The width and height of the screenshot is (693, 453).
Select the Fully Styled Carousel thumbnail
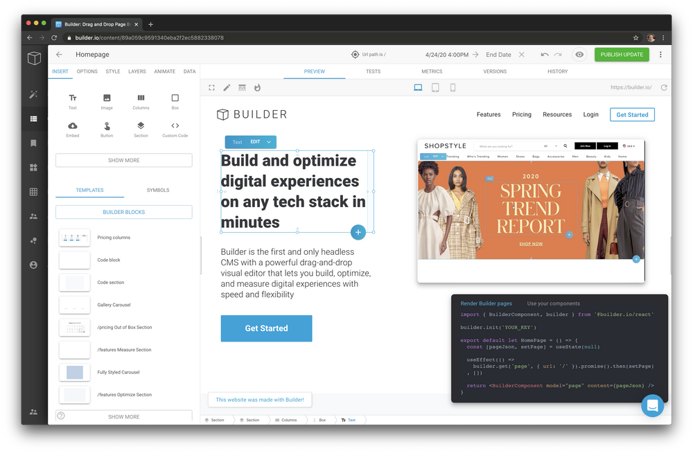75,372
